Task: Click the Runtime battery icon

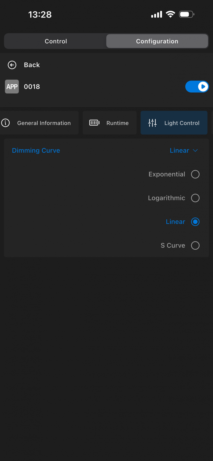Action: (x=94, y=123)
